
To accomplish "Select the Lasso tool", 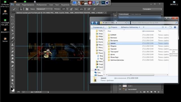I will 12,24.
